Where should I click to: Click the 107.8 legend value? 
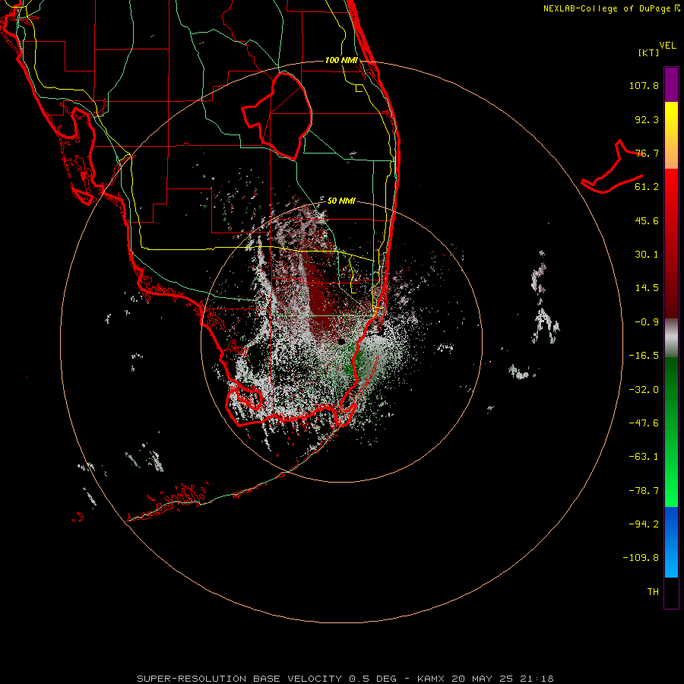tap(644, 85)
